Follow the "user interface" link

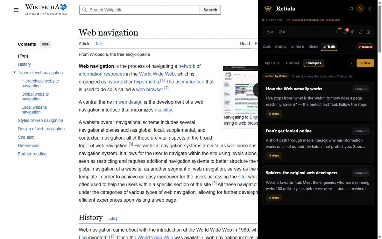click(x=190, y=82)
